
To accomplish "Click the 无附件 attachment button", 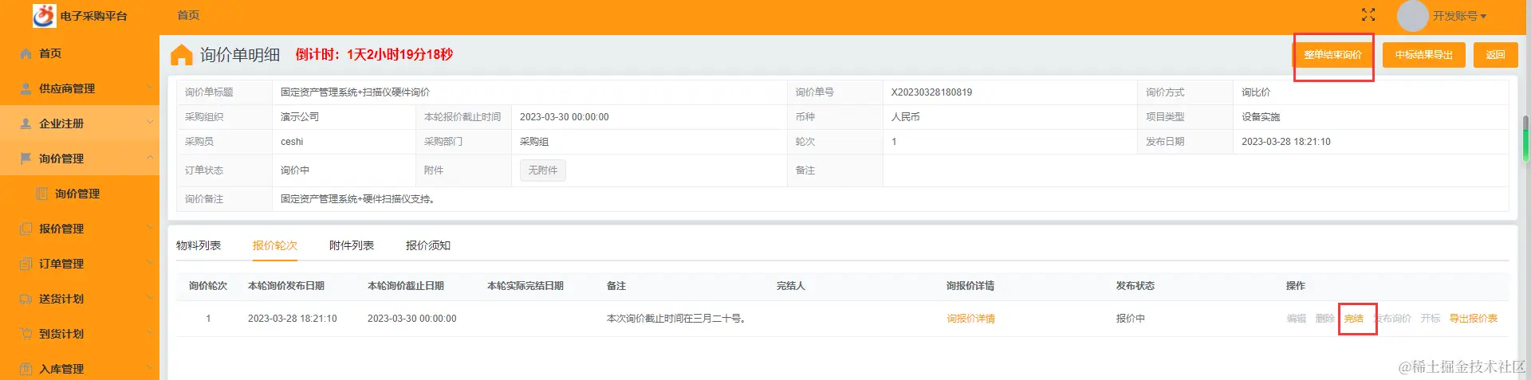I will (543, 170).
